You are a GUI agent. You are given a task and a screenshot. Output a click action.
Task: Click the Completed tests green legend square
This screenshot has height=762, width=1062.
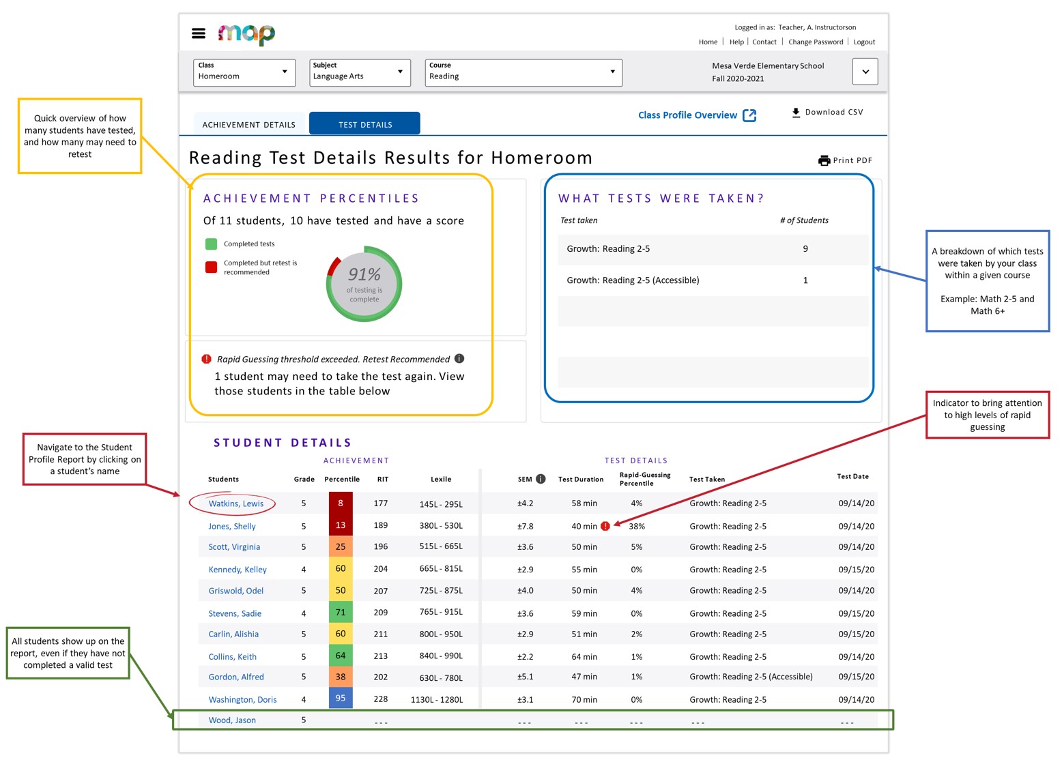tap(210, 244)
